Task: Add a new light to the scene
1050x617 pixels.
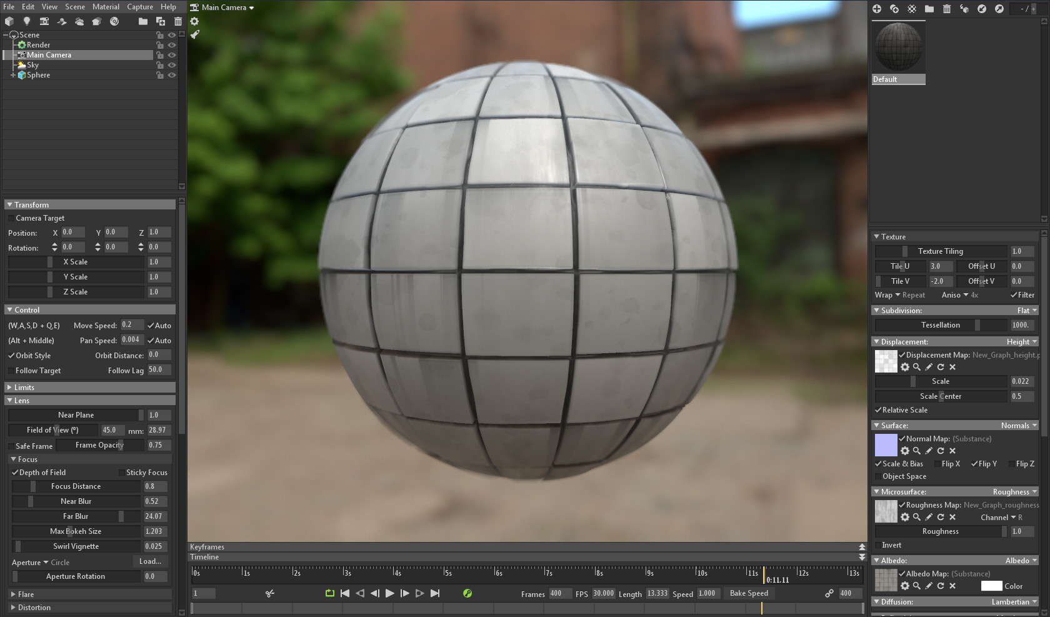Action: coord(26,21)
